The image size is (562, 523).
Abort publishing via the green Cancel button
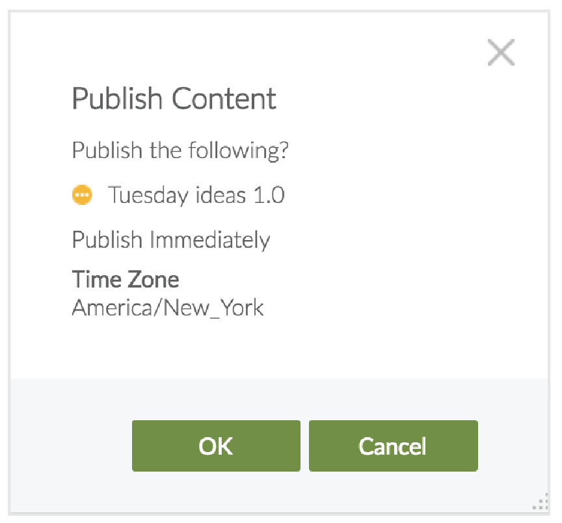[393, 446]
